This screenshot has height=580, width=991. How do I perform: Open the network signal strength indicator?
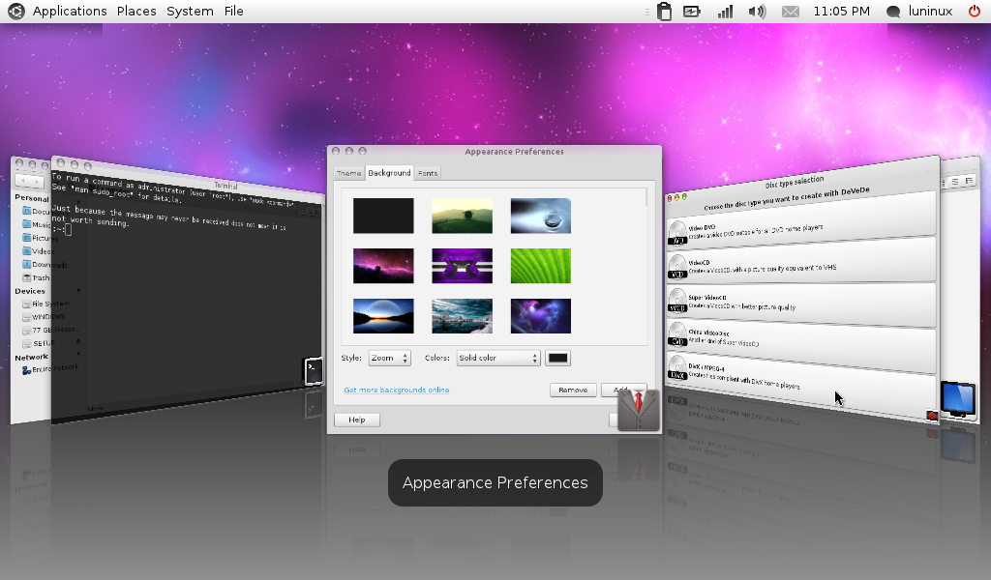[725, 12]
